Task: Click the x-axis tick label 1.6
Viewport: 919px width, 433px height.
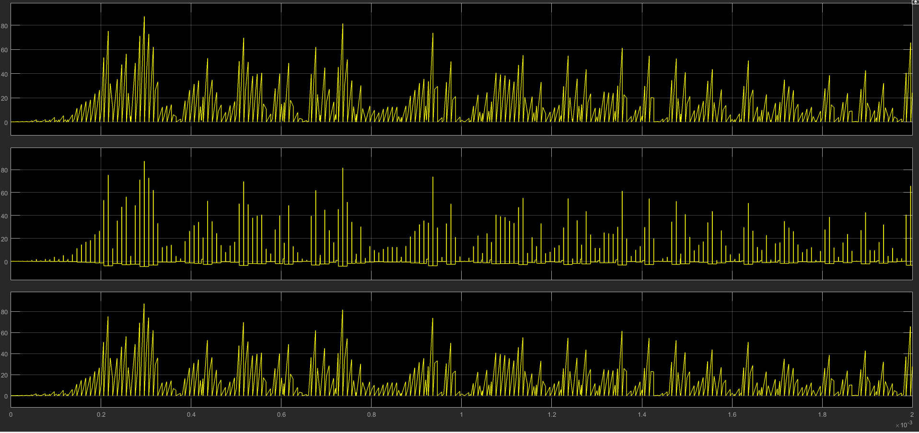Action: pyautogui.click(x=732, y=414)
